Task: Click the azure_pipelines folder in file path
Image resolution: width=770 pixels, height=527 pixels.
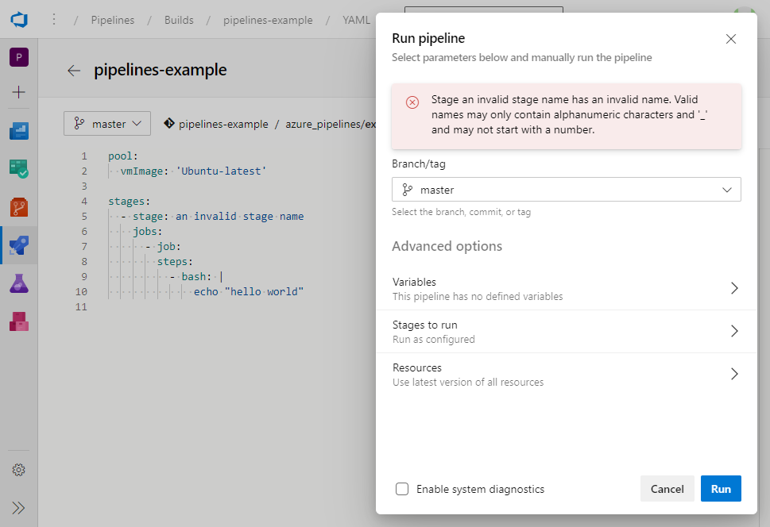Action: tap(323, 124)
